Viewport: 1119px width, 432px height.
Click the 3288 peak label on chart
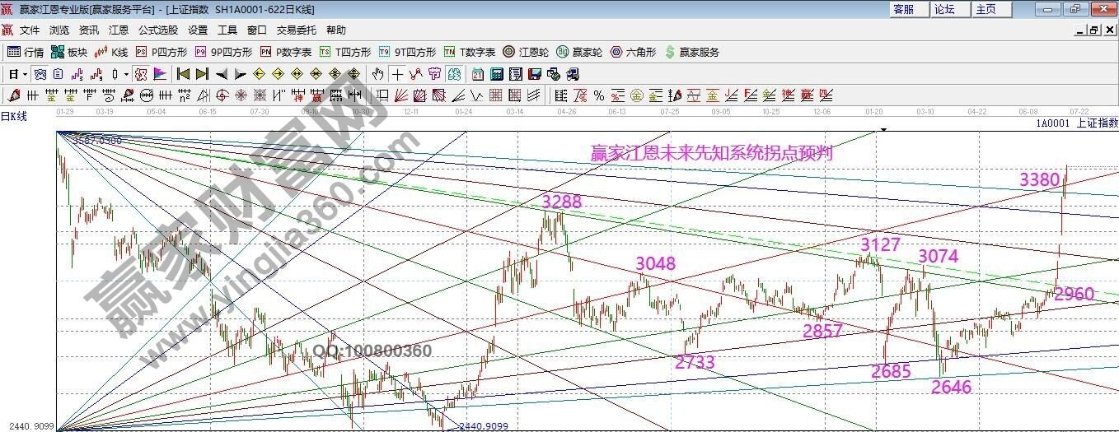[x=561, y=202]
